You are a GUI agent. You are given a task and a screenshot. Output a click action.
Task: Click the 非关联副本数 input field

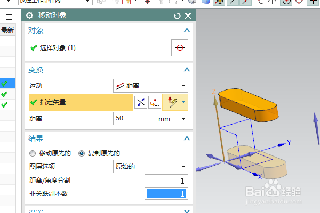(166, 194)
